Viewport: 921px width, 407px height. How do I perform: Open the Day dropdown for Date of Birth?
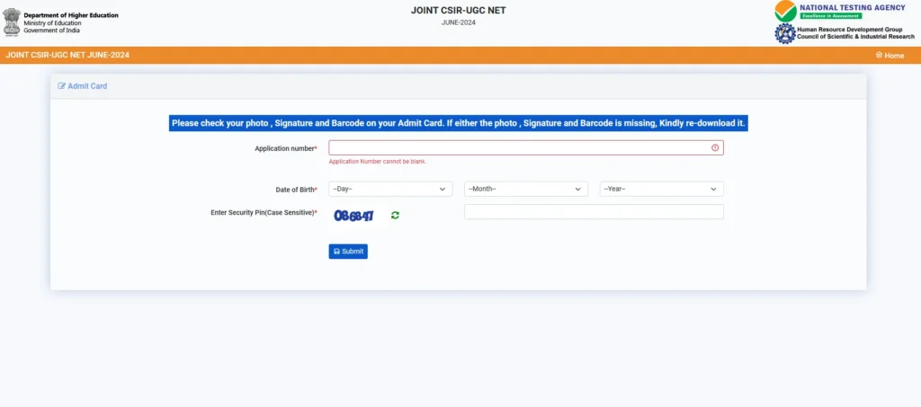(x=389, y=189)
